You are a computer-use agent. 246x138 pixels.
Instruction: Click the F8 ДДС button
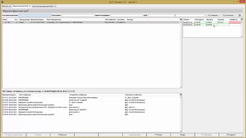183,135
